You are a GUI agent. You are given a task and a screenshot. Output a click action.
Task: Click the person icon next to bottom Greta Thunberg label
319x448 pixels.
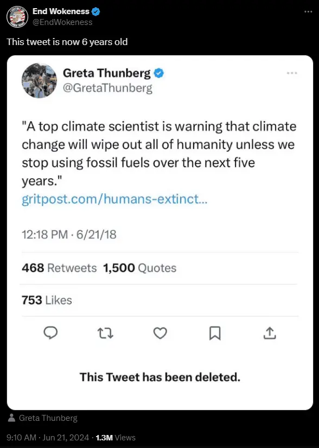point(12,418)
